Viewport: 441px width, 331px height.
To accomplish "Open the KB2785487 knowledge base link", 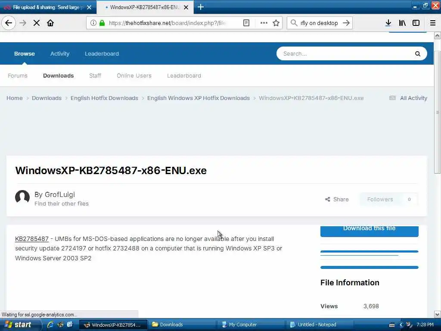I will [x=32, y=239].
